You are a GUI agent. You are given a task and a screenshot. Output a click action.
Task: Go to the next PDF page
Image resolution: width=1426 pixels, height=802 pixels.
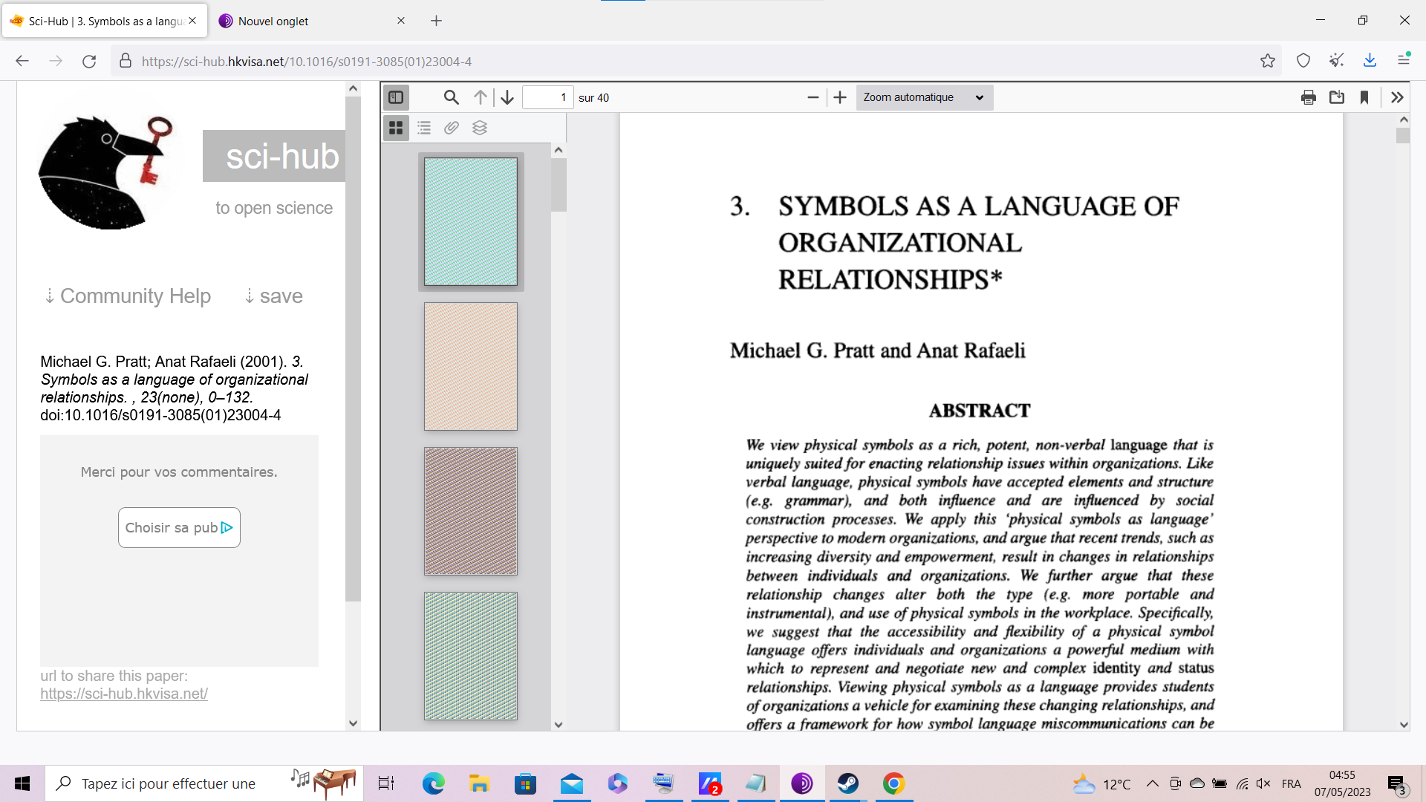507,97
